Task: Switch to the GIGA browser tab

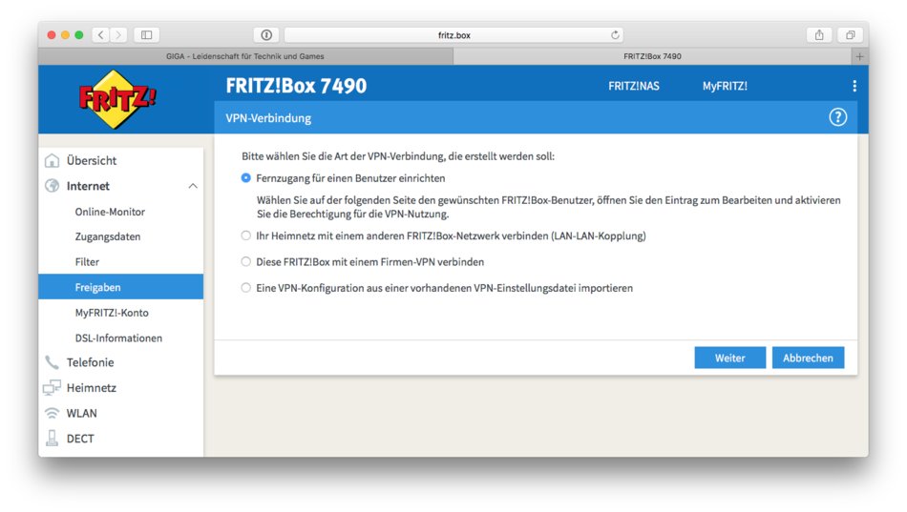Action: point(245,56)
